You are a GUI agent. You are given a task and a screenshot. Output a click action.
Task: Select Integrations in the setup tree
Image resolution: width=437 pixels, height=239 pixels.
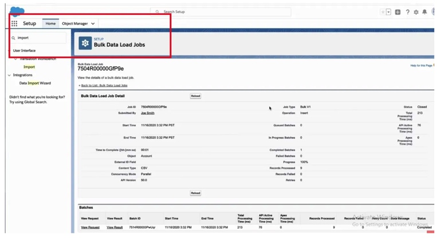(x=22, y=75)
